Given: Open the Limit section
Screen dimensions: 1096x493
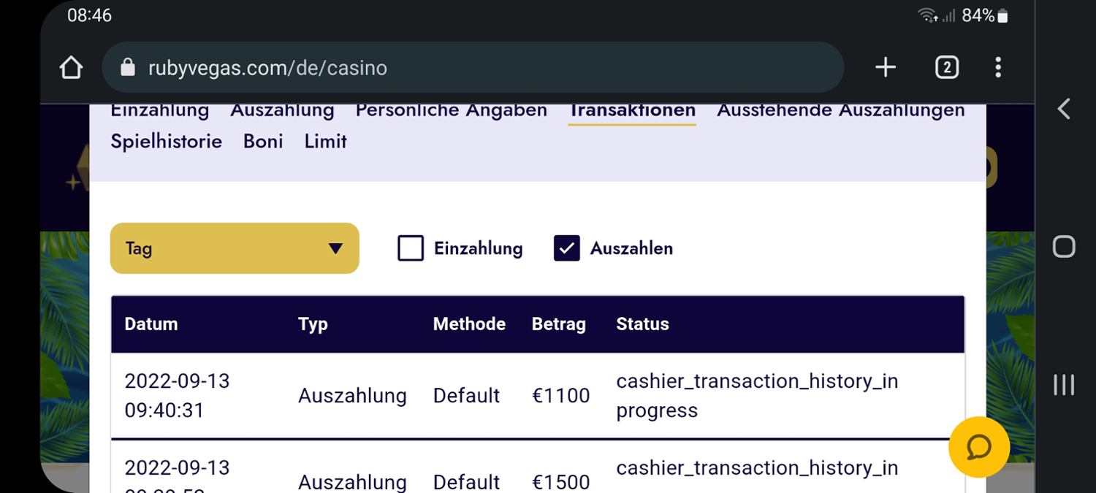Looking at the screenshot, I should (x=325, y=141).
